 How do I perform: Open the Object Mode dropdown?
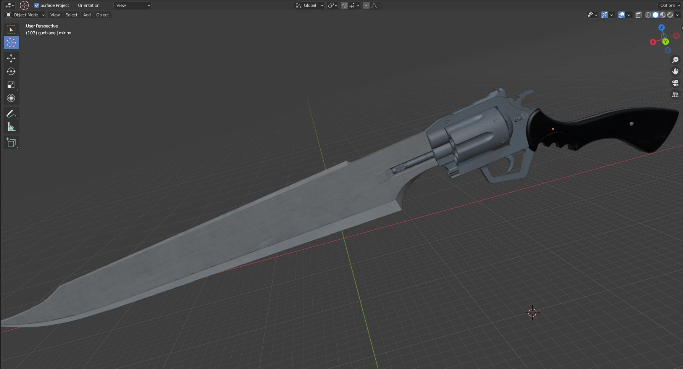pos(25,15)
